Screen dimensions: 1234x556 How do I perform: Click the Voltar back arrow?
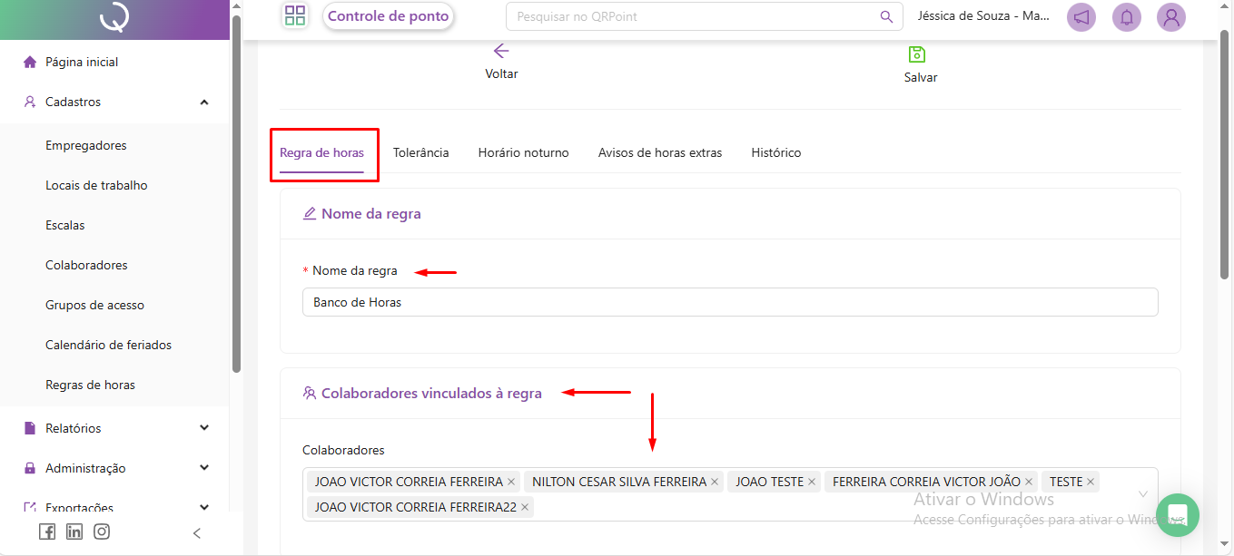click(501, 52)
